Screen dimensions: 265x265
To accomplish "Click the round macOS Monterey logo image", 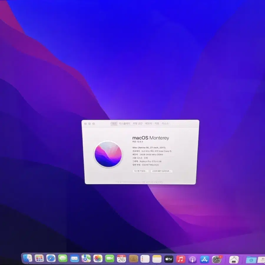I will pyautogui.click(x=108, y=154).
